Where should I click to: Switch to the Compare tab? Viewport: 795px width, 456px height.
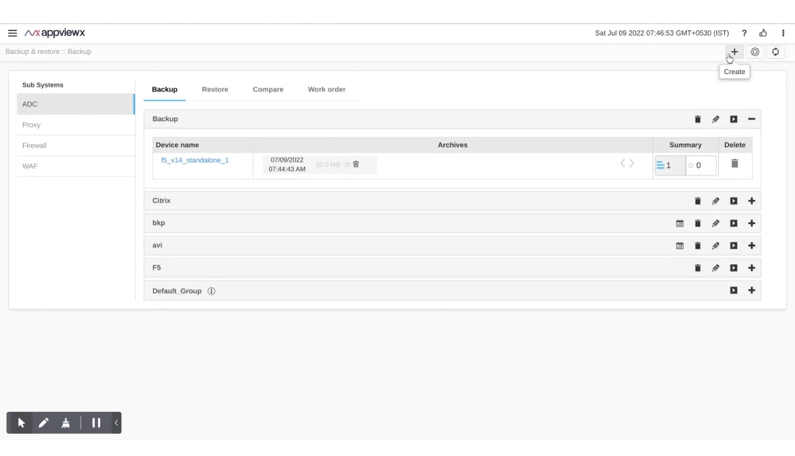(x=268, y=89)
